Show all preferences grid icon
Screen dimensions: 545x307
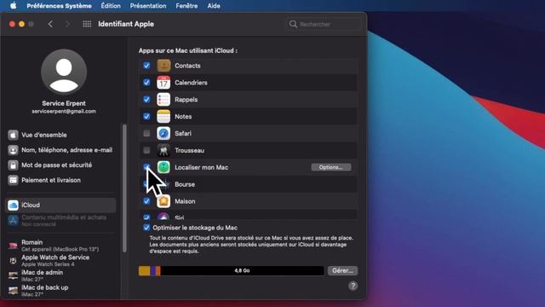87,24
